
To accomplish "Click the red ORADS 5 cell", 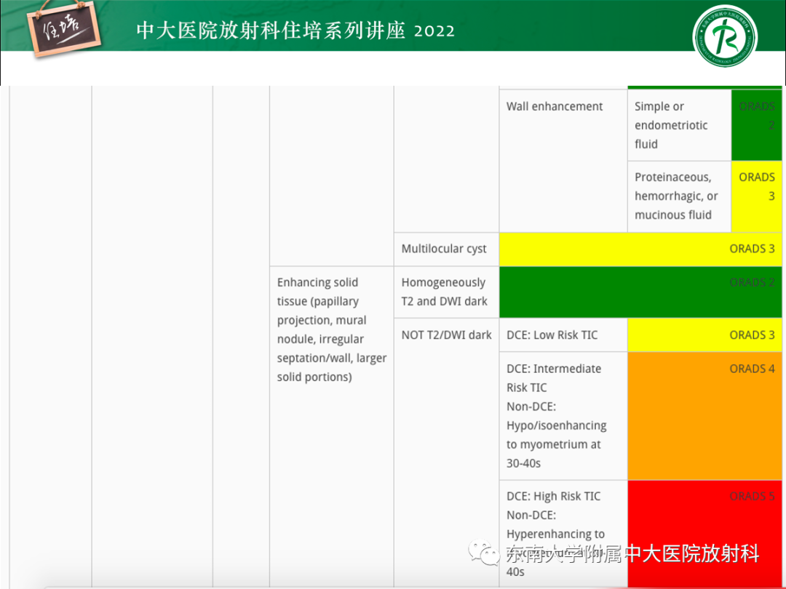I will 704,534.
